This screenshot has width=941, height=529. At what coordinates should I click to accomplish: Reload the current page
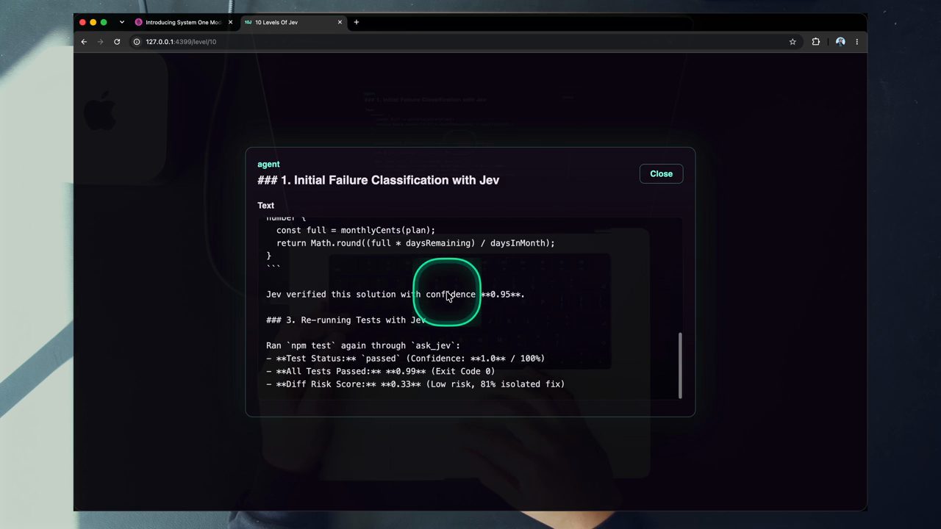(117, 42)
